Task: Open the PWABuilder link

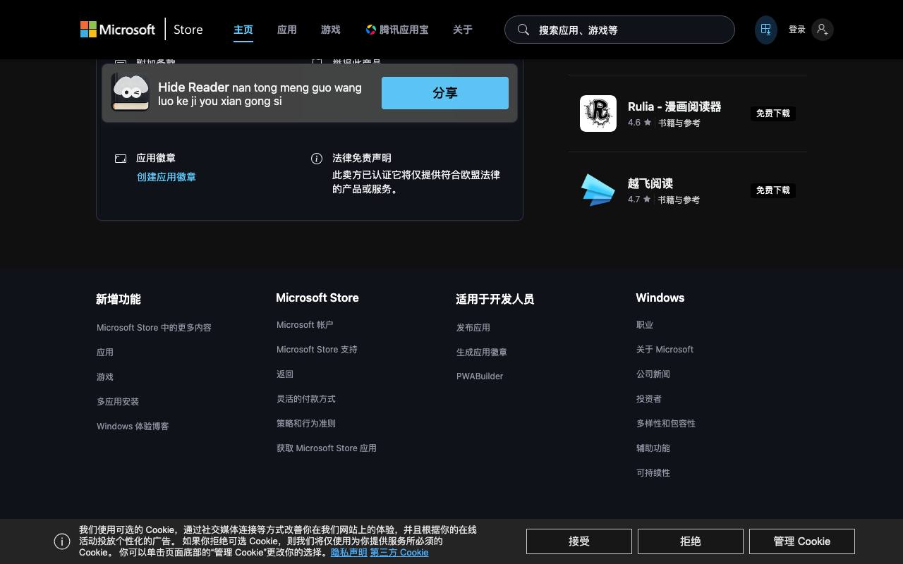Action: [480, 376]
